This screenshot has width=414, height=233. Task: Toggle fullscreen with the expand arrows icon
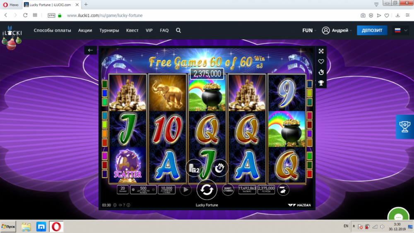click(321, 51)
